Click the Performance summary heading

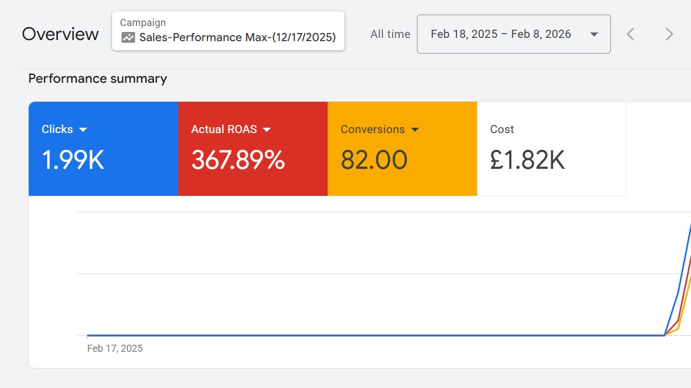click(97, 78)
